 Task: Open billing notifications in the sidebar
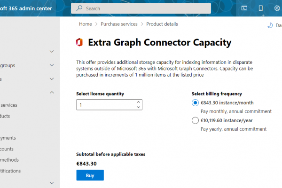(x=10, y=171)
